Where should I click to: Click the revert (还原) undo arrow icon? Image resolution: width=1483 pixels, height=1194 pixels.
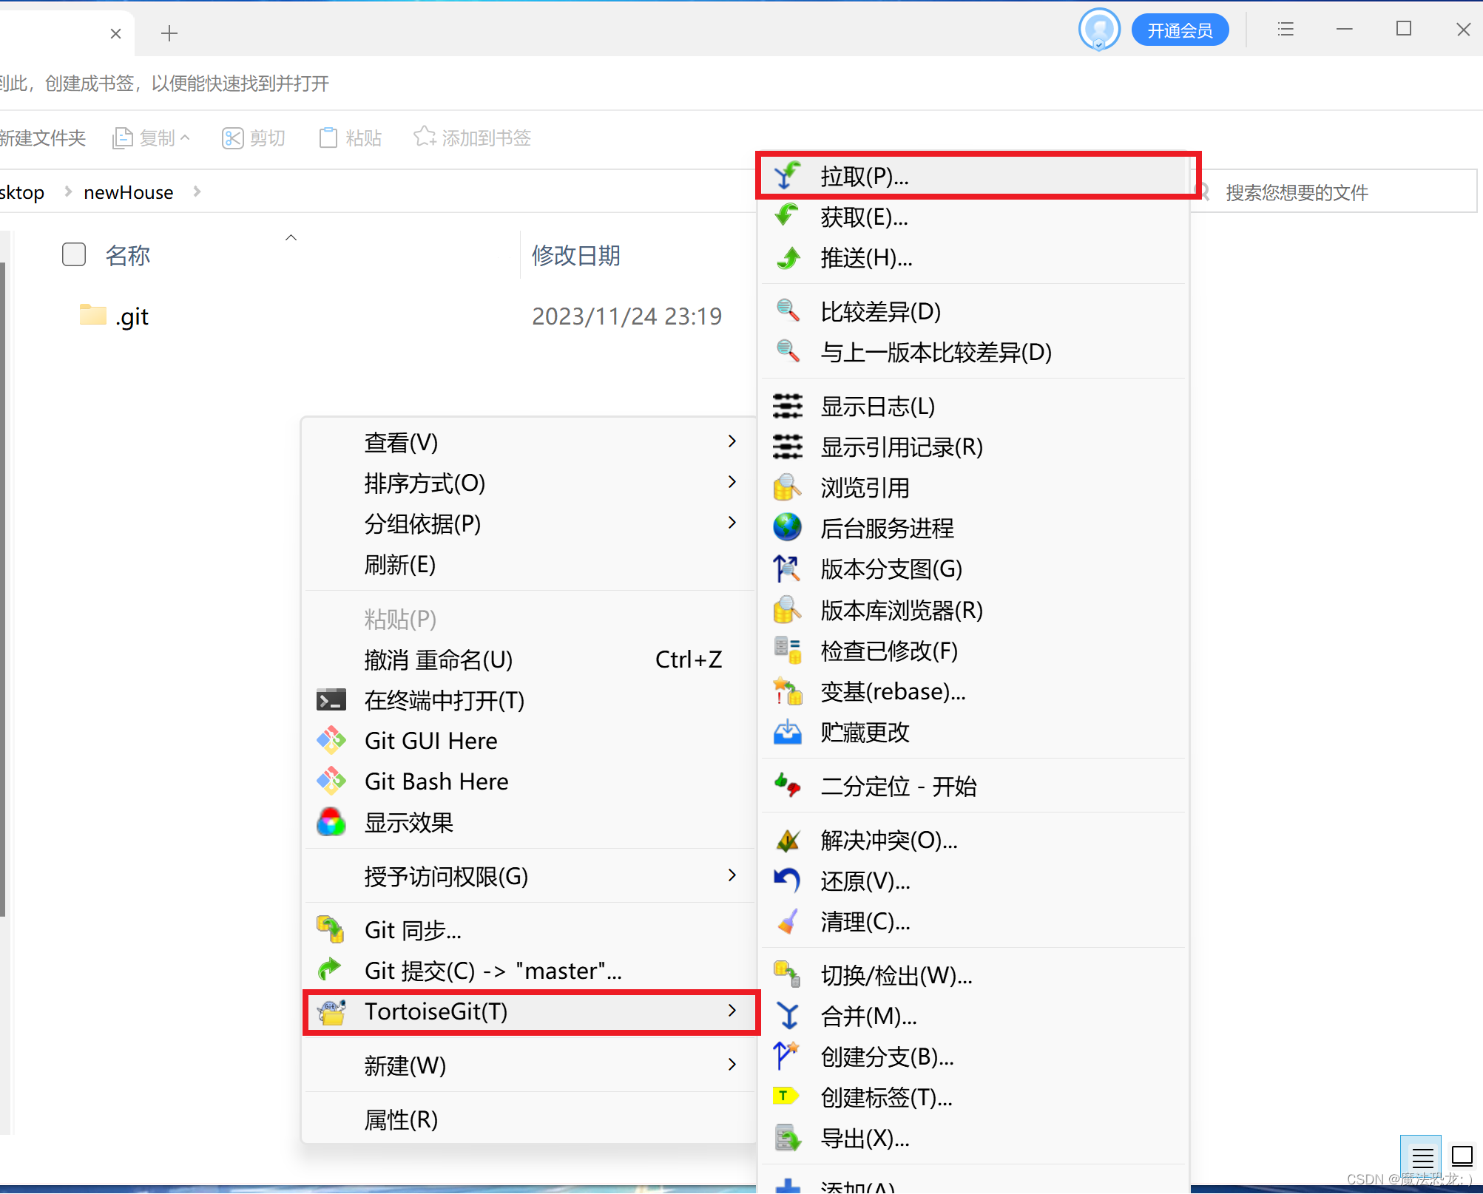tap(788, 881)
